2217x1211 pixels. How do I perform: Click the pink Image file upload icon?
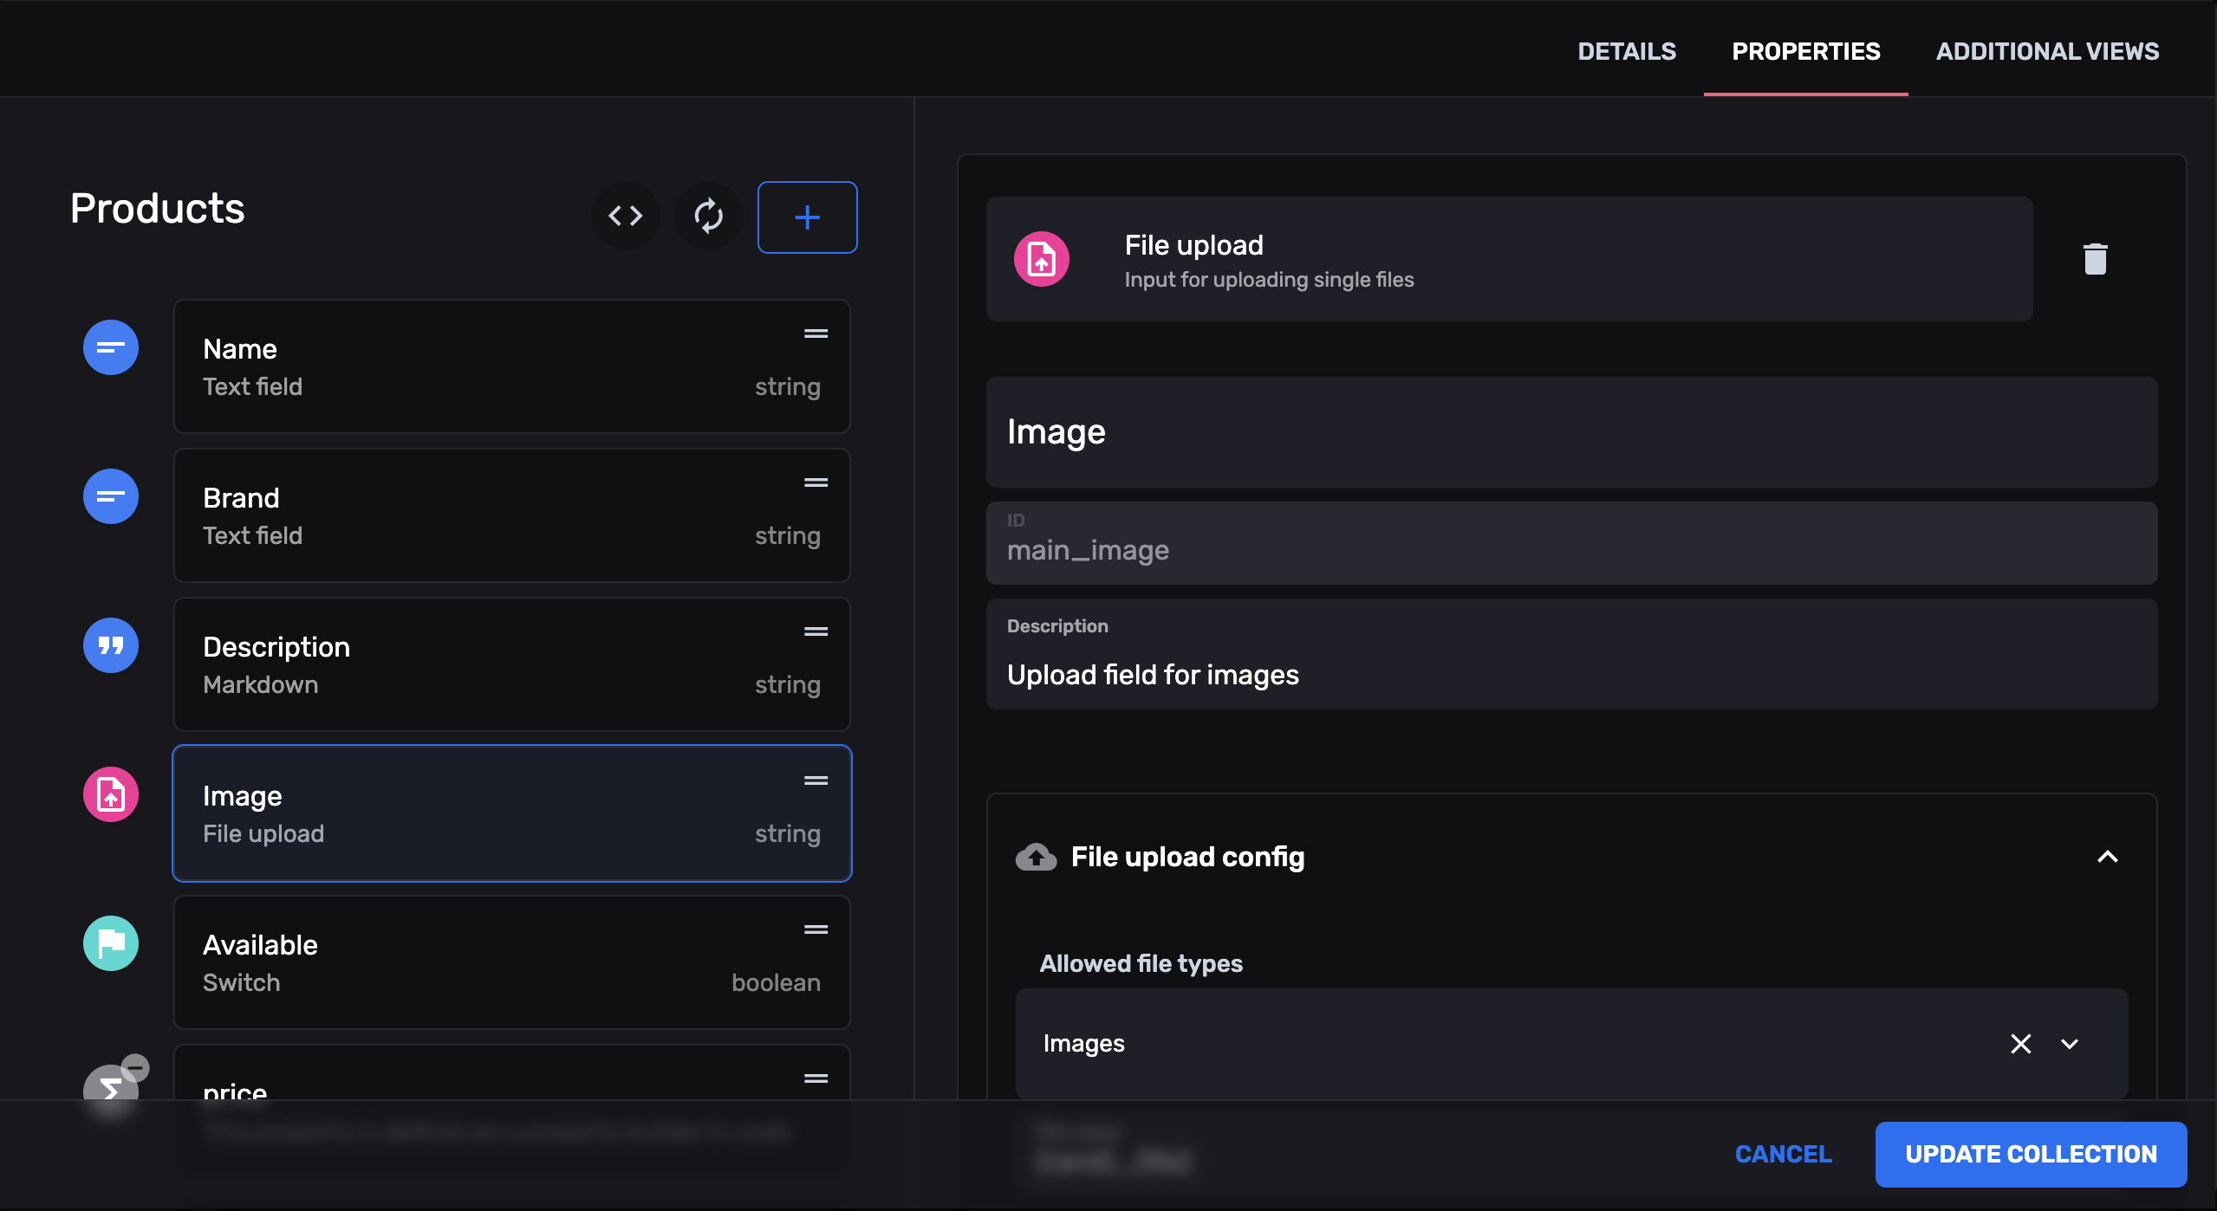tap(110, 793)
